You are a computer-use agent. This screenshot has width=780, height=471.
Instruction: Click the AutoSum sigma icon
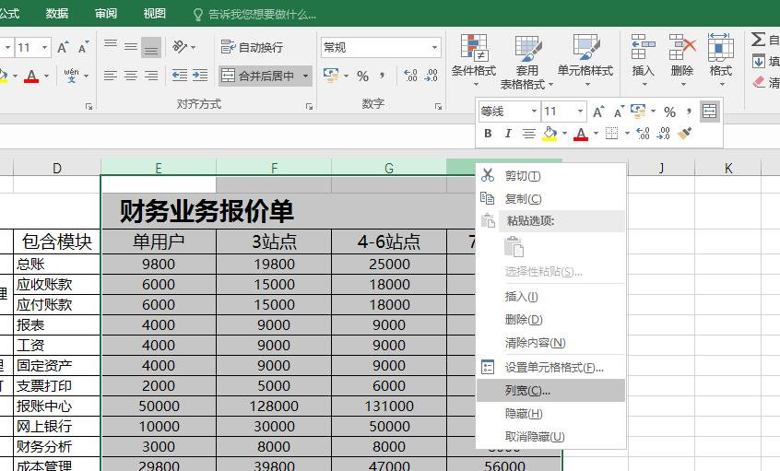point(758,40)
